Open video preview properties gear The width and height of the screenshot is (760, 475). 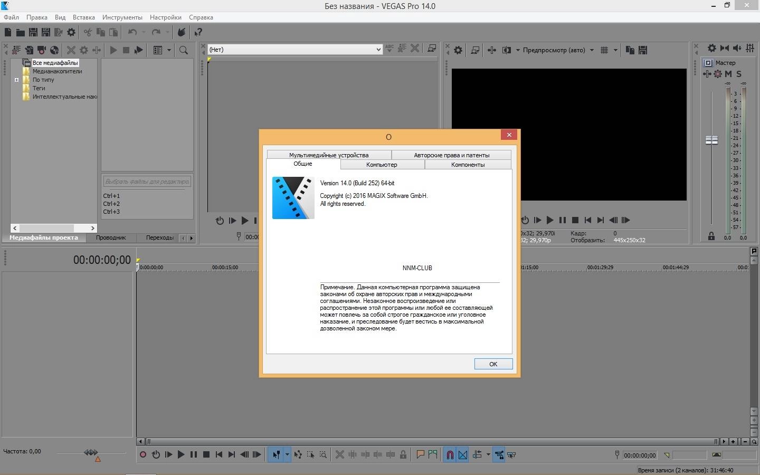click(458, 50)
